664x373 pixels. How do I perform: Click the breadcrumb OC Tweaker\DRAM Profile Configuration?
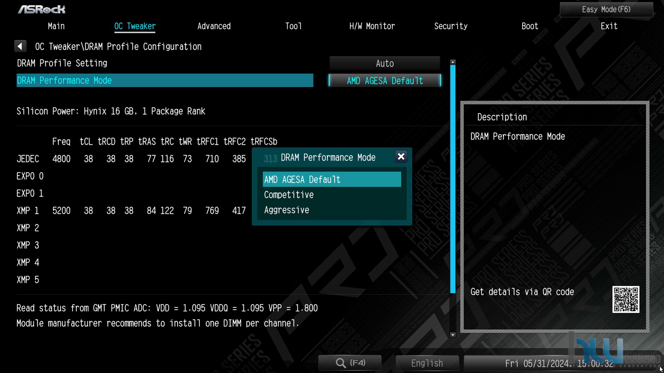click(x=118, y=47)
